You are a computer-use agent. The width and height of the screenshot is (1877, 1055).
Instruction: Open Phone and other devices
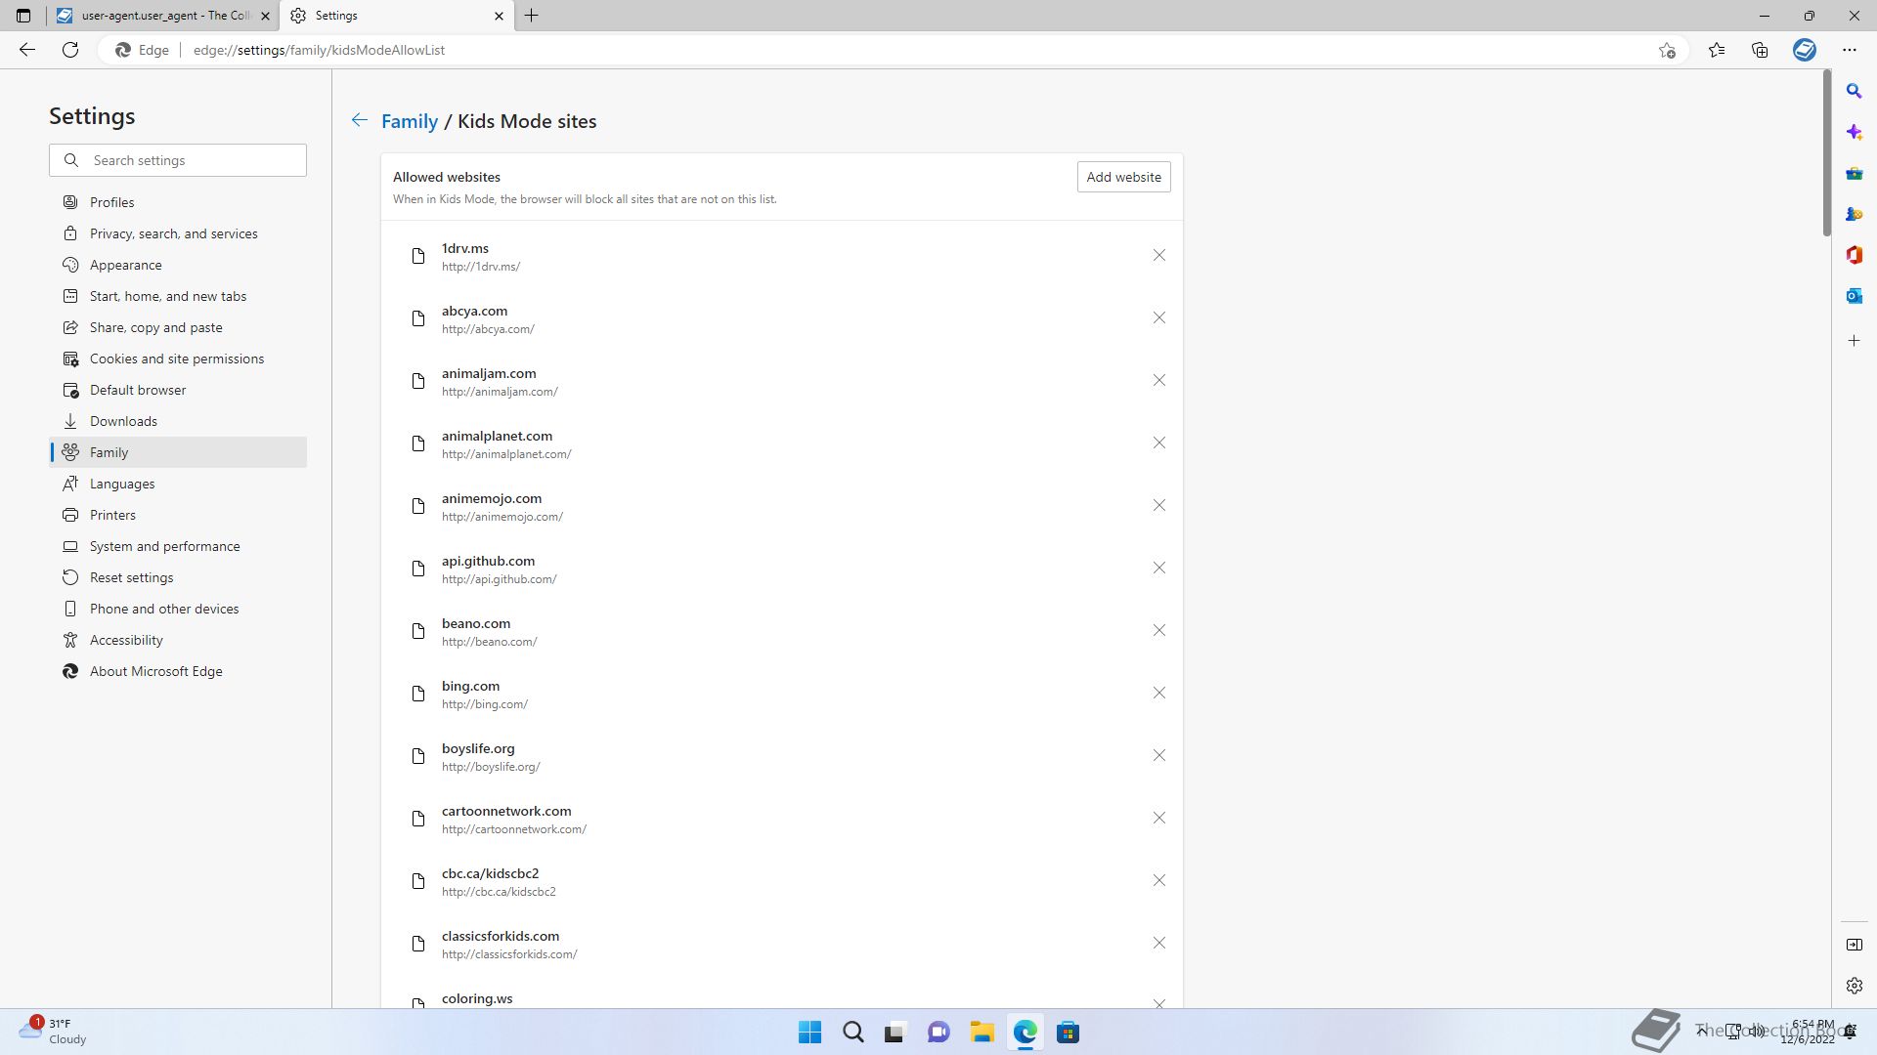click(178, 609)
